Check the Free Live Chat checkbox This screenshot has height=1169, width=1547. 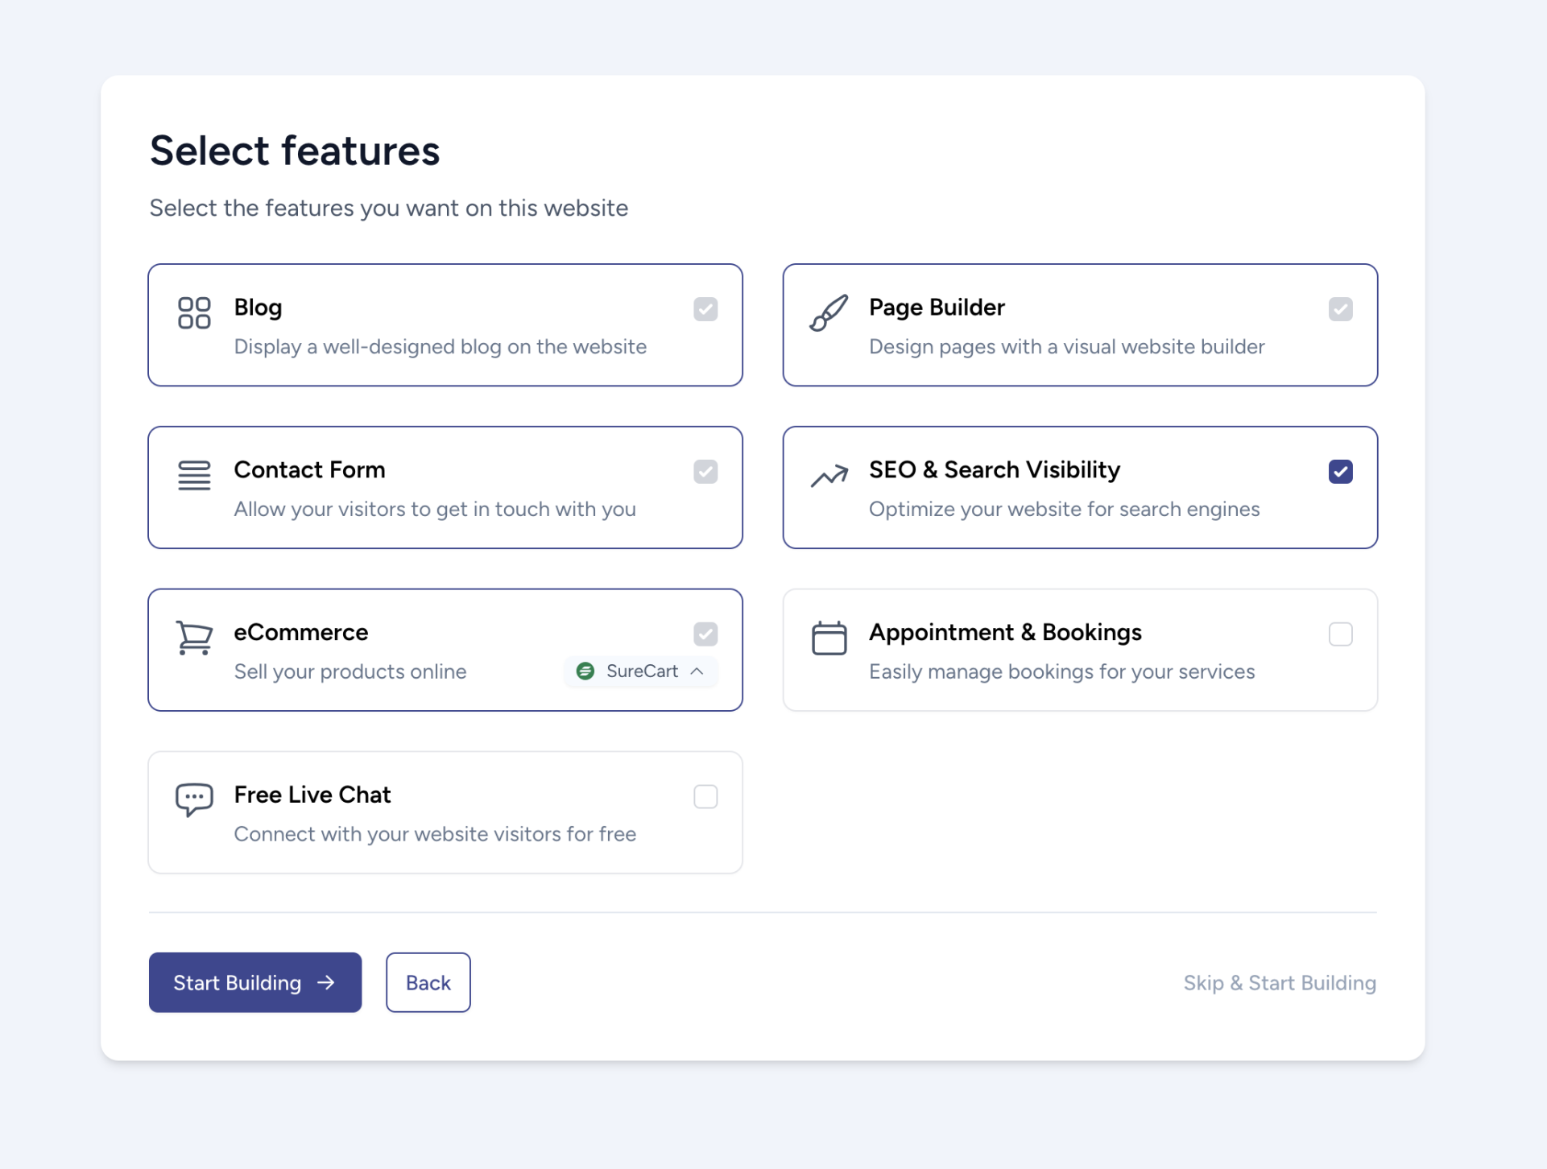[x=705, y=796]
